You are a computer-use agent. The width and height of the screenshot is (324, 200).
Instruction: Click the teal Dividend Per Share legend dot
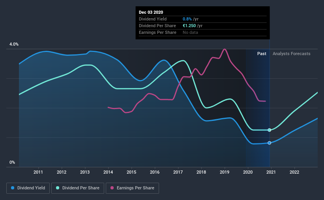(58, 188)
